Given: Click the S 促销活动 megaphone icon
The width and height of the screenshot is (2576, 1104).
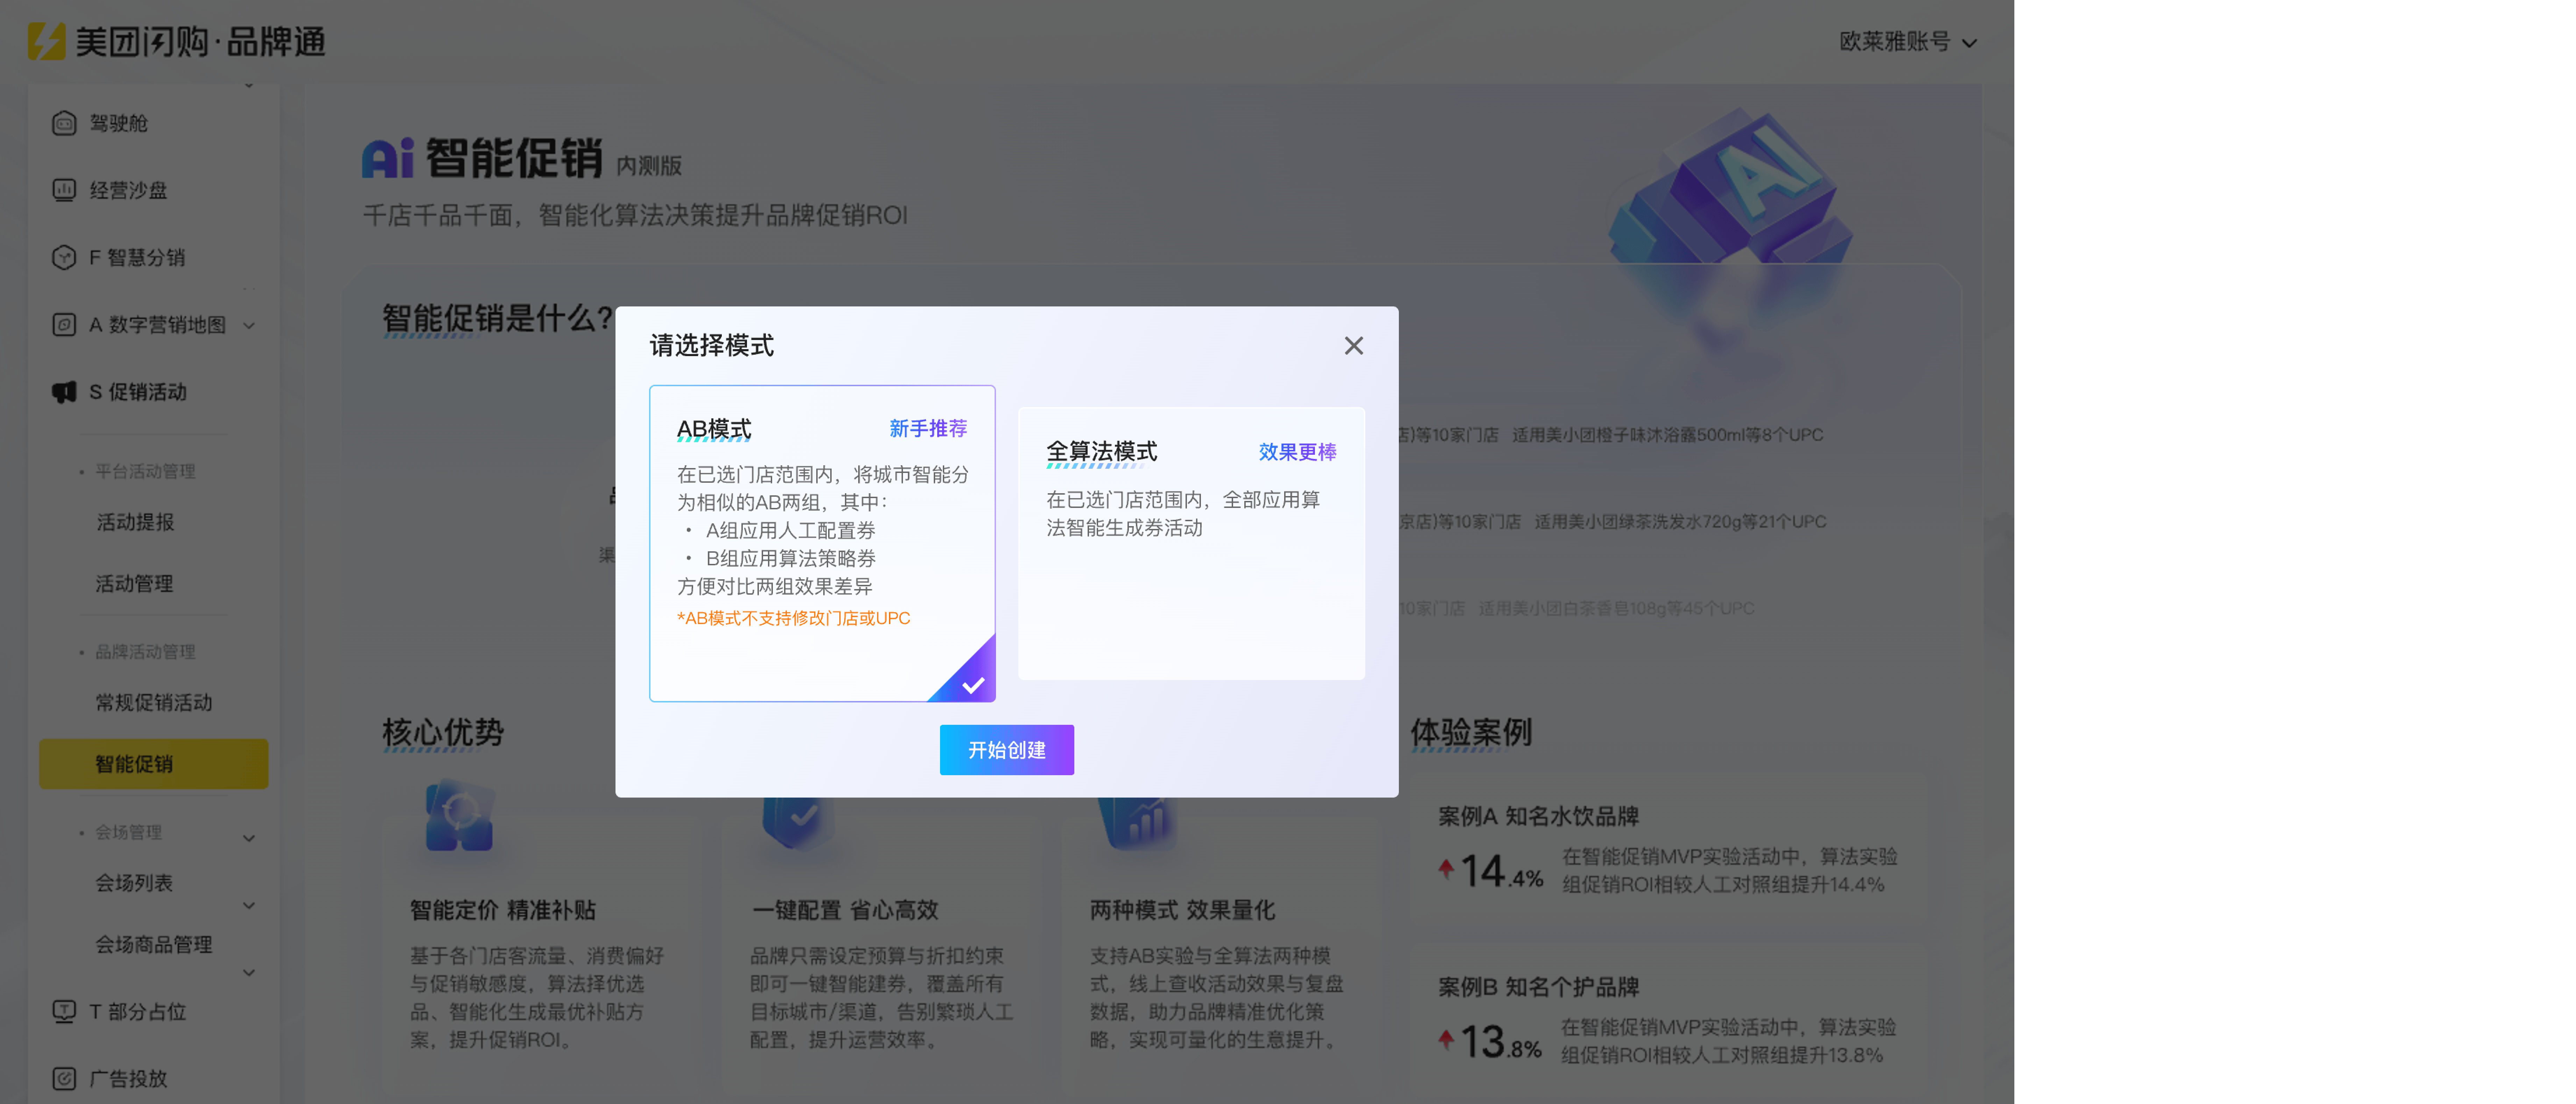Looking at the screenshot, I should (64, 392).
